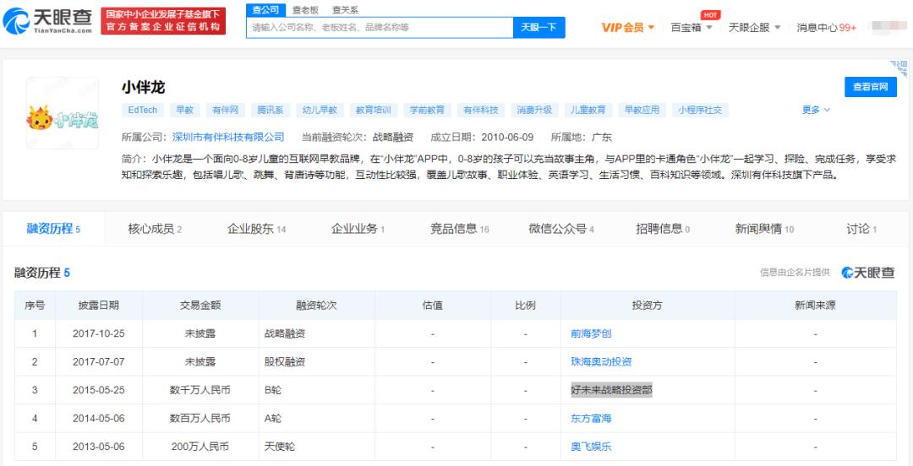Image resolution: width=913 pixels, height=466 pixels.
Task: Click the 消费升级 tag
Action: click(x=534, y=110)
